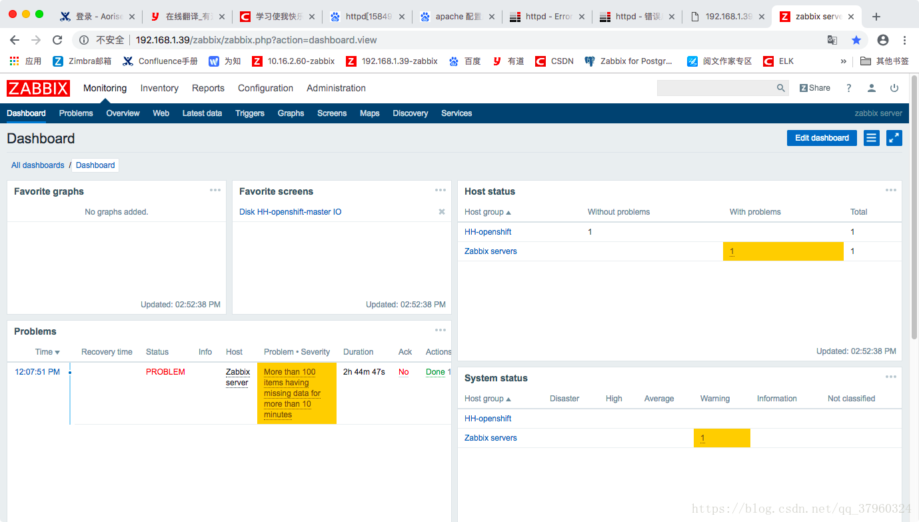The width and height of the screenshot is (919, 522).
Task: Click yellow Warning count in System status
Action: (x=722, y=438)
